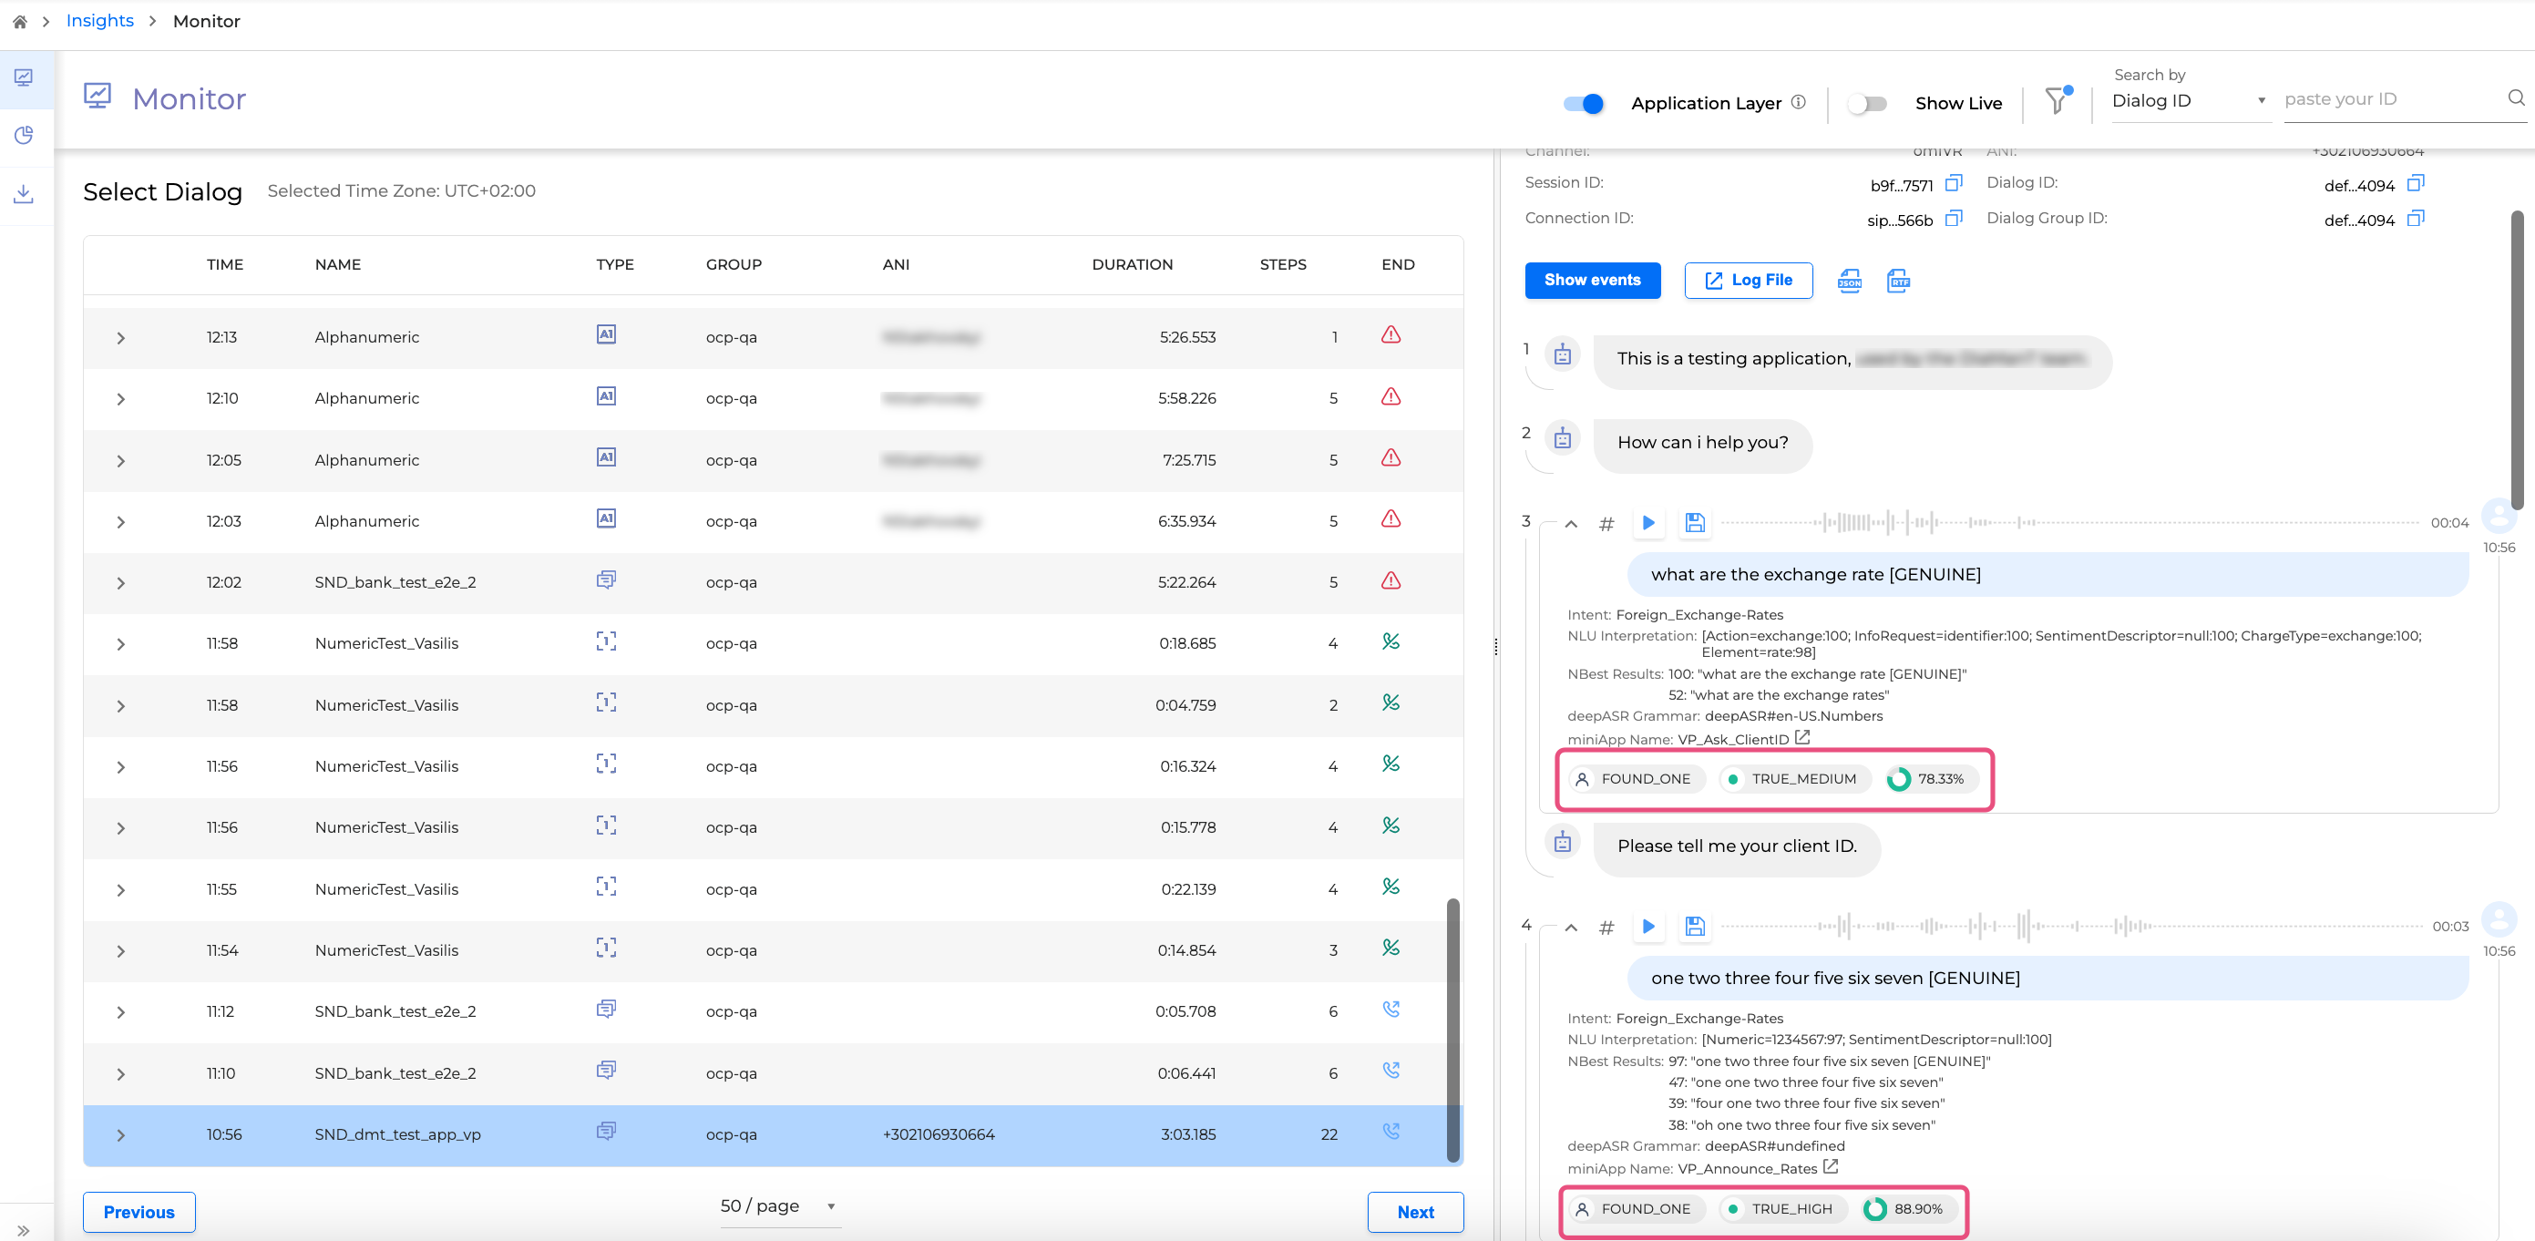2535x1241 pixels.
Task: Click the Show events button
Action: (x=1592, y=281)
